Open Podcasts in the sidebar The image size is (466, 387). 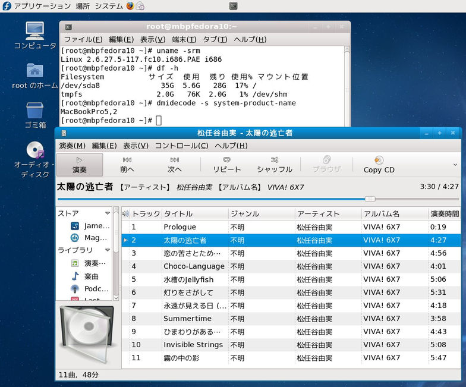[x=89, y=289]
